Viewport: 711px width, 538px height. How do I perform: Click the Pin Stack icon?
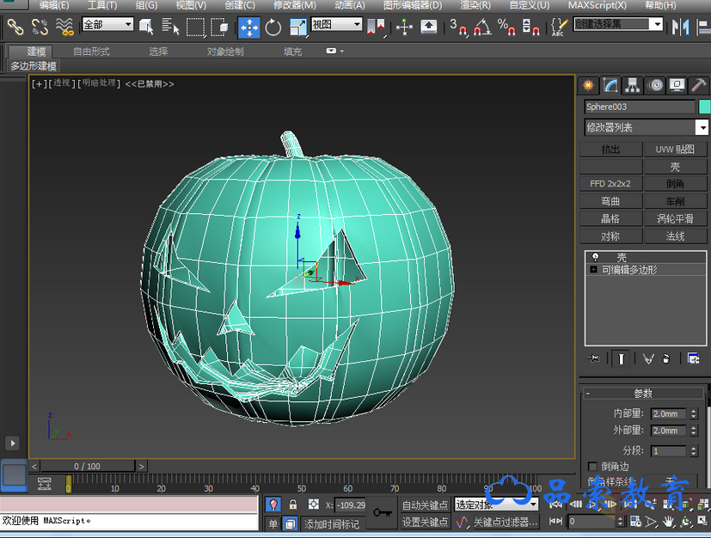592,358
